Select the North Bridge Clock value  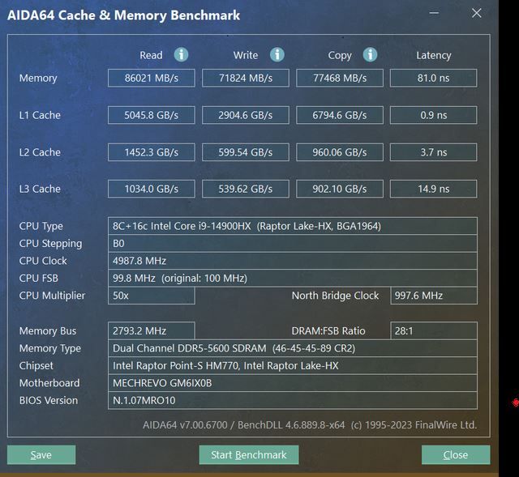[433, 296]
